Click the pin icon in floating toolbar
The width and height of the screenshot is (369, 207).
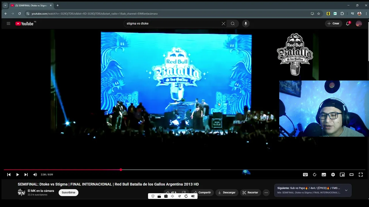(x=179, y=196)
